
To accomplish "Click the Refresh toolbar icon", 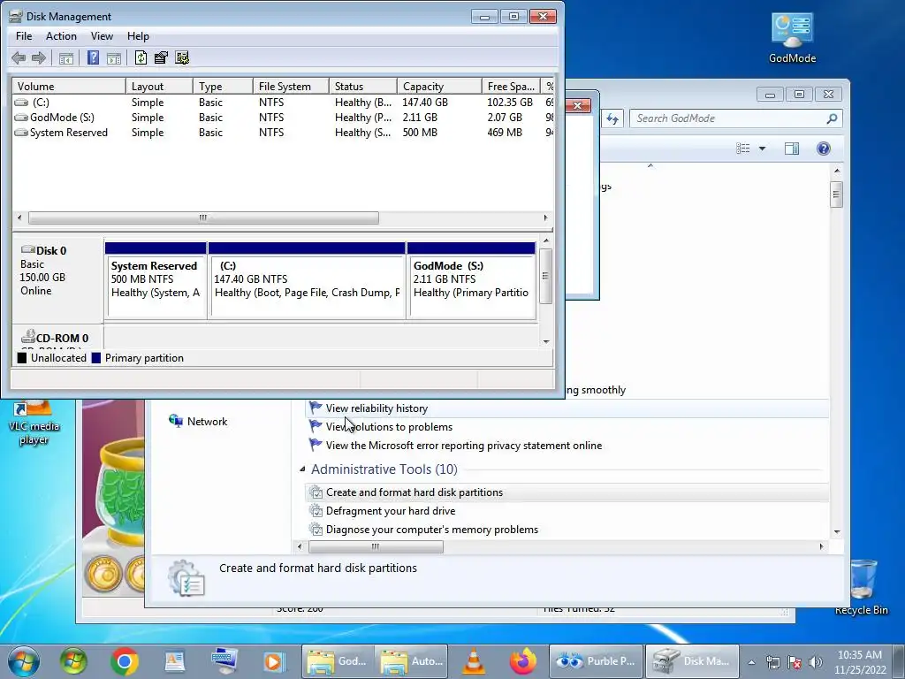I will [141, 57].
